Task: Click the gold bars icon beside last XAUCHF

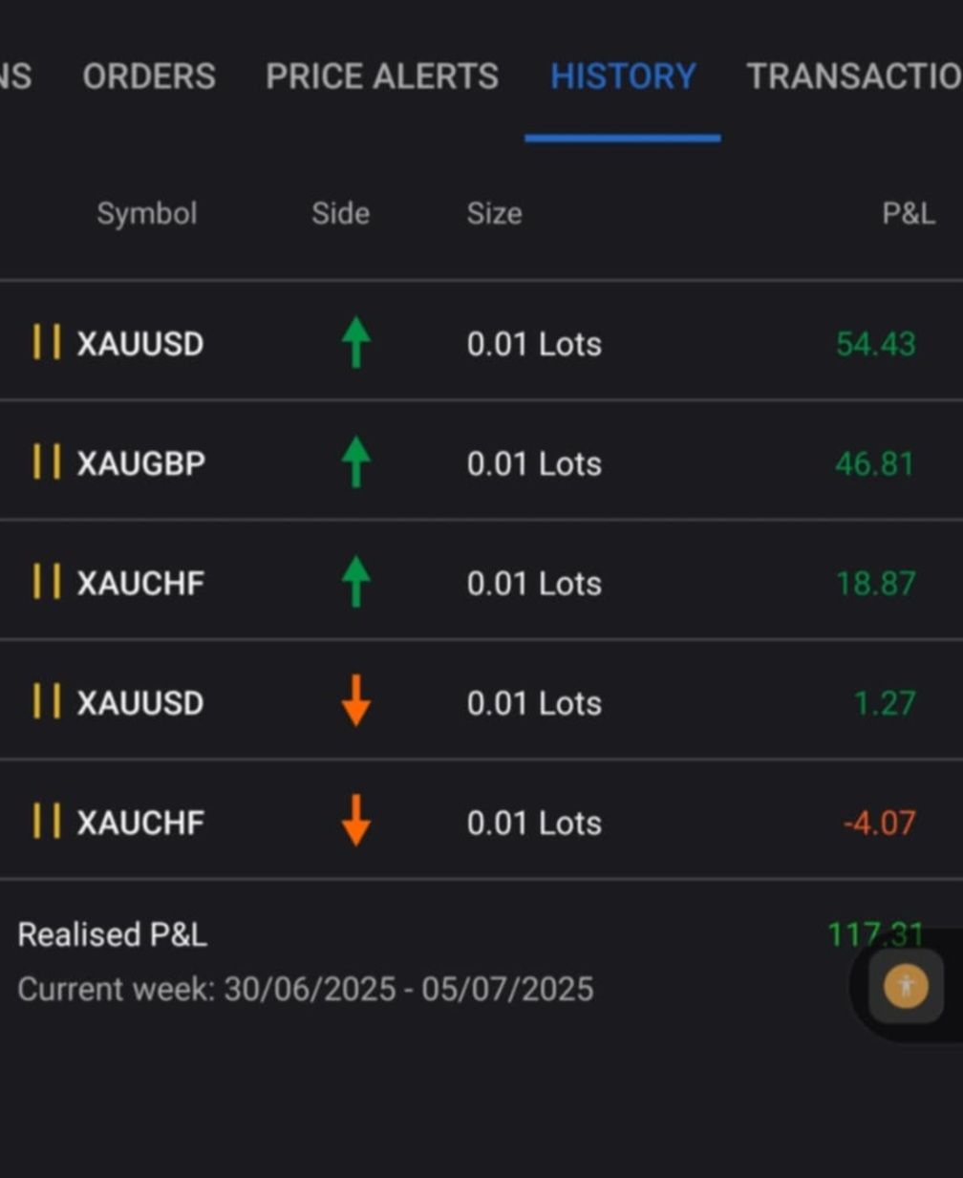Action: [x=46, y=822]
